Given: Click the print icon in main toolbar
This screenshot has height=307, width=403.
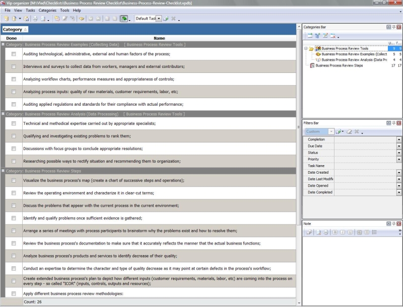Looking at the screenshot, I should 35,19.
